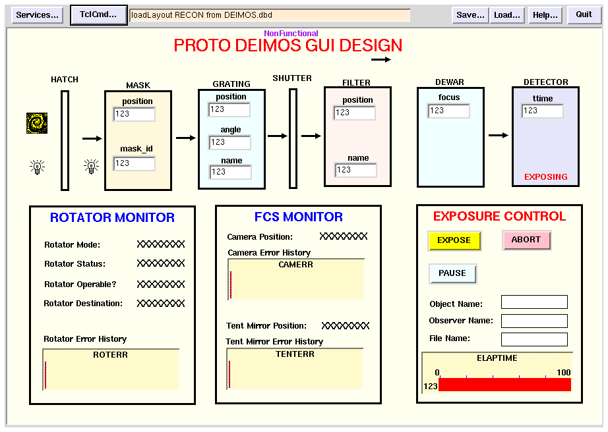Click the MASK mask_id field
The image size is (608, 432).
point(135,163)
